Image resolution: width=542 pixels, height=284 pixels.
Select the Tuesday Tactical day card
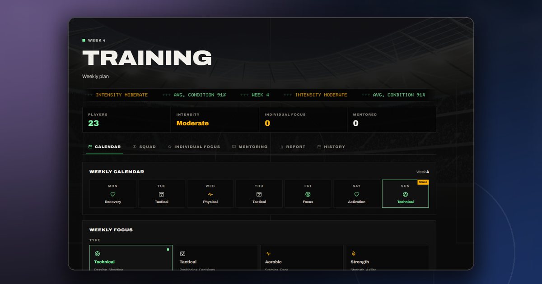click(162, 194)
